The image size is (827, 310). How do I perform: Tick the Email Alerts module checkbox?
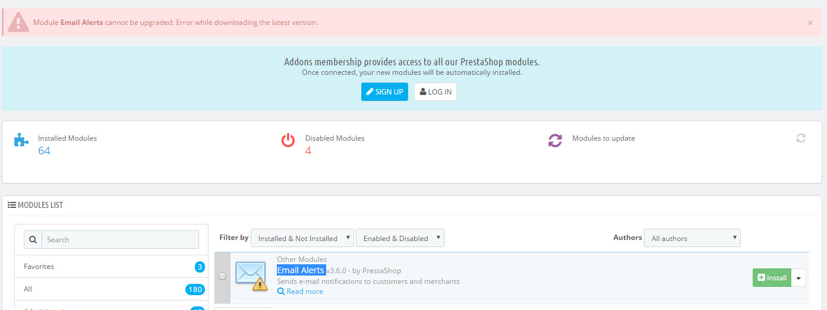point(222,276)
